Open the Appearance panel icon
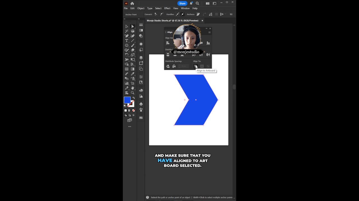Screen dimensions: 359x201 tap(141, 44)
